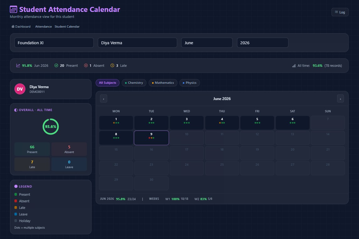Click the DV avatar circle

20,89
